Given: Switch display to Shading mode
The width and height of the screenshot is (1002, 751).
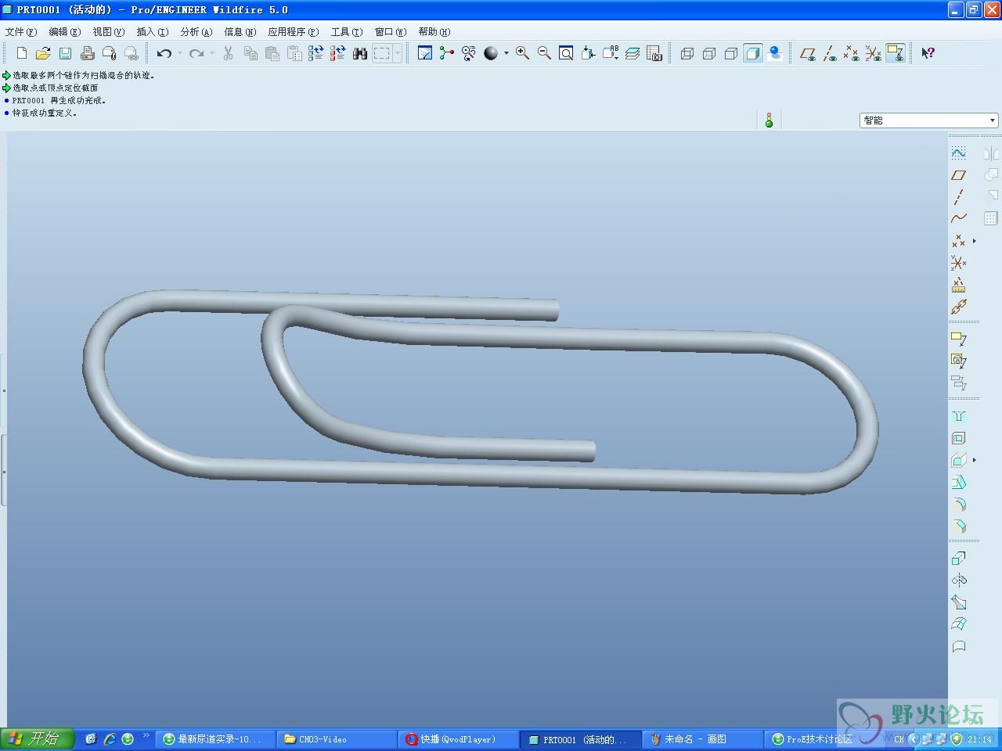Looking at the screenshot, I should [x=753, y=53].
